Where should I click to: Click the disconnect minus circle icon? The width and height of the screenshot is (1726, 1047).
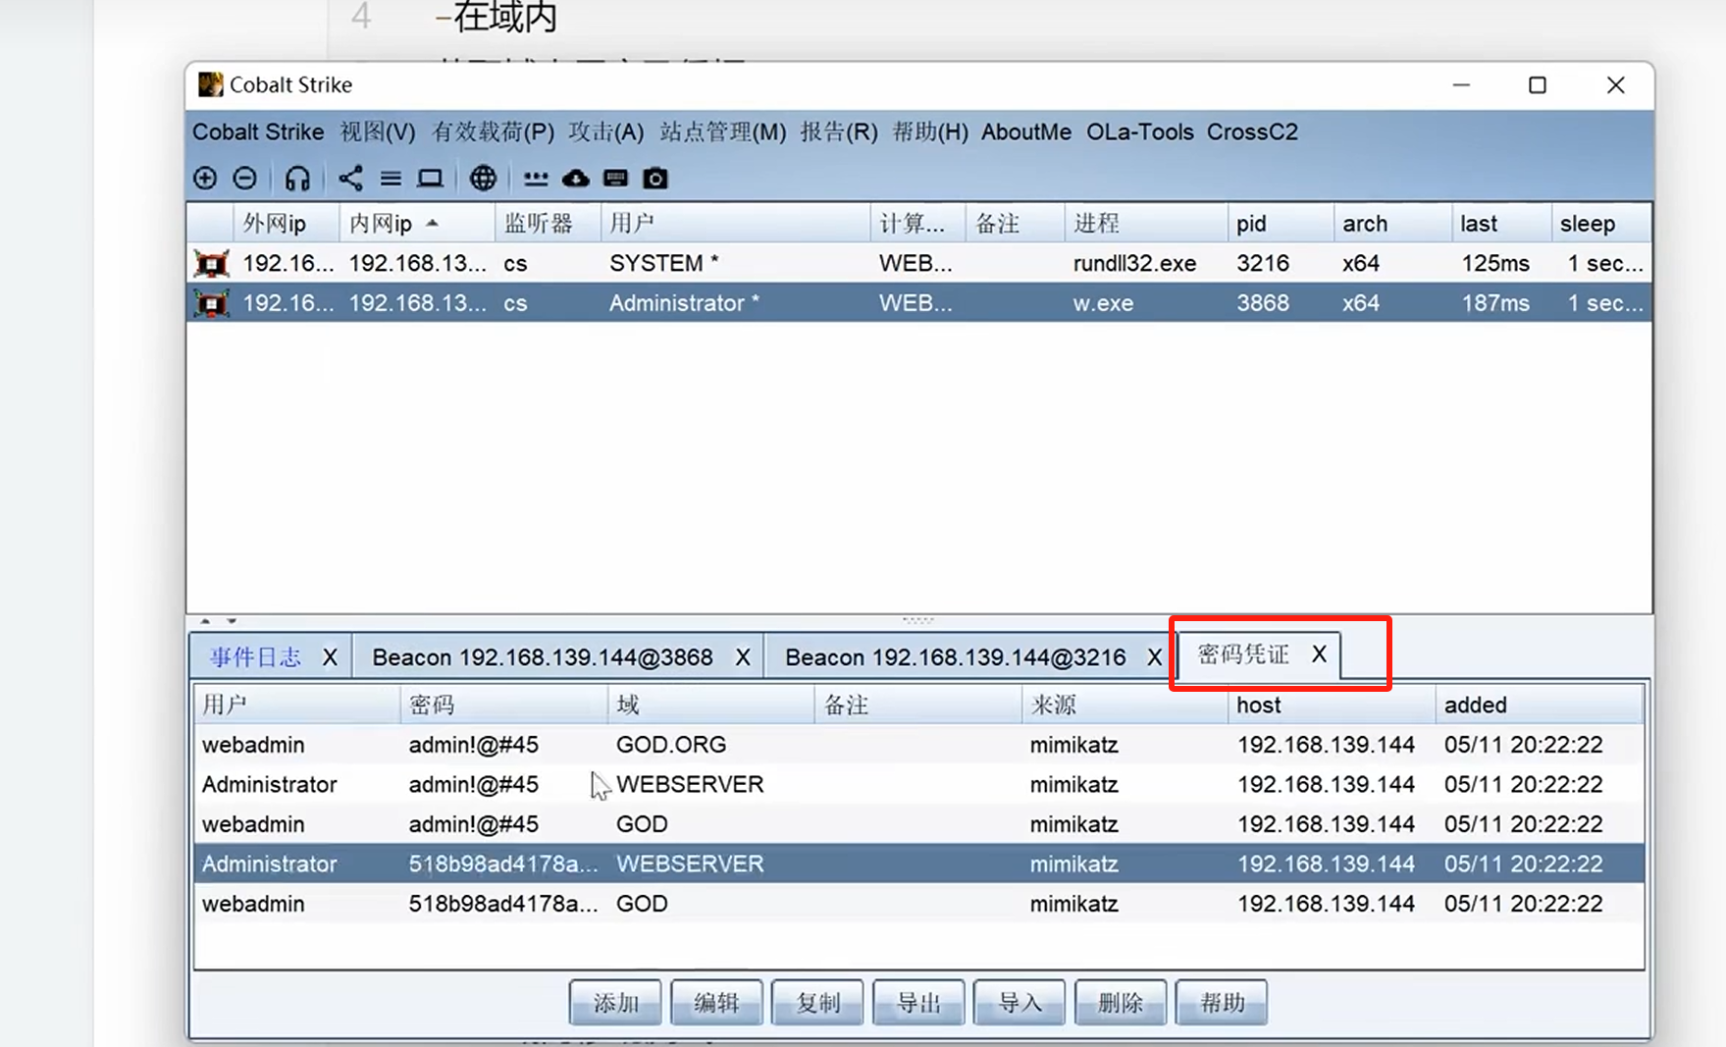click(245, 179)
